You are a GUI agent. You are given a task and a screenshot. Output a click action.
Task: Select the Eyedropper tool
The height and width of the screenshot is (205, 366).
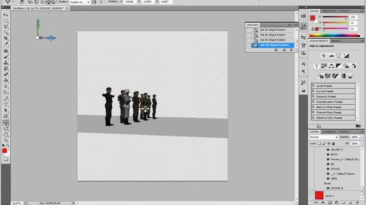6,44
